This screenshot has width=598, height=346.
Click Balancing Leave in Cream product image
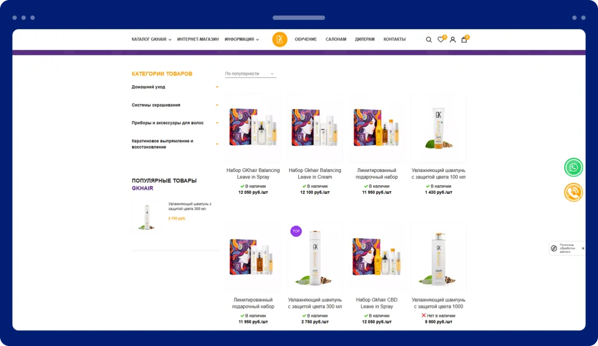[x=315, y=128]
